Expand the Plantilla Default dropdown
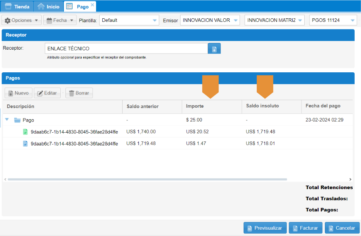The height and width of the screenshot is (236, 361). tap(155, 20)
